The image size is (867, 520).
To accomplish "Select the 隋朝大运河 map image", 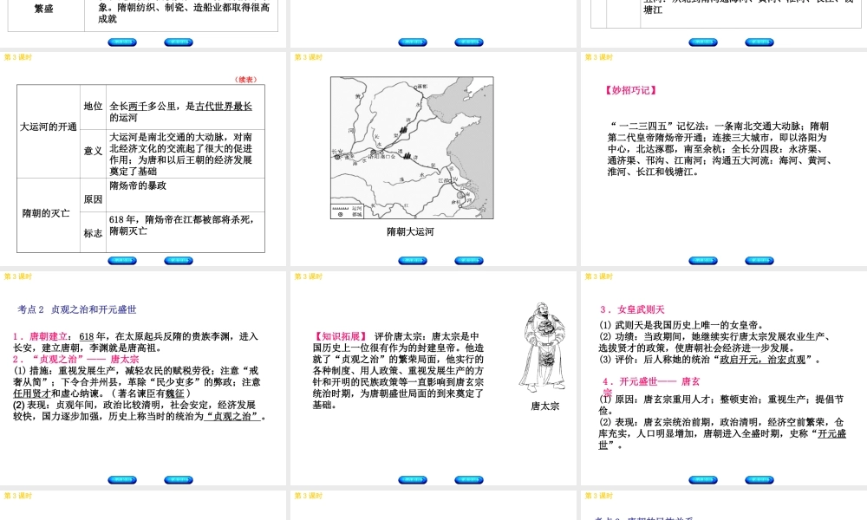I will (412, 147).
